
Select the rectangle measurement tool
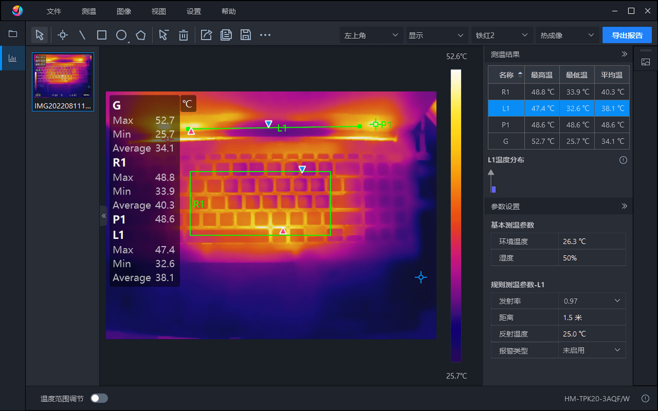[101, 35]
